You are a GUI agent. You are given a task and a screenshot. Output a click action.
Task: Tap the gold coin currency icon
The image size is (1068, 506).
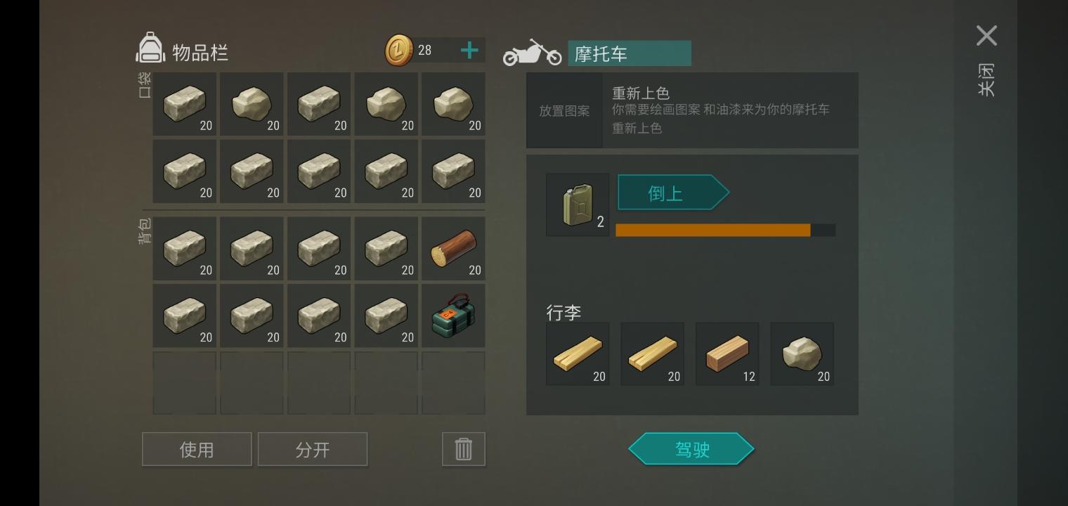click(x=399, y=51)
